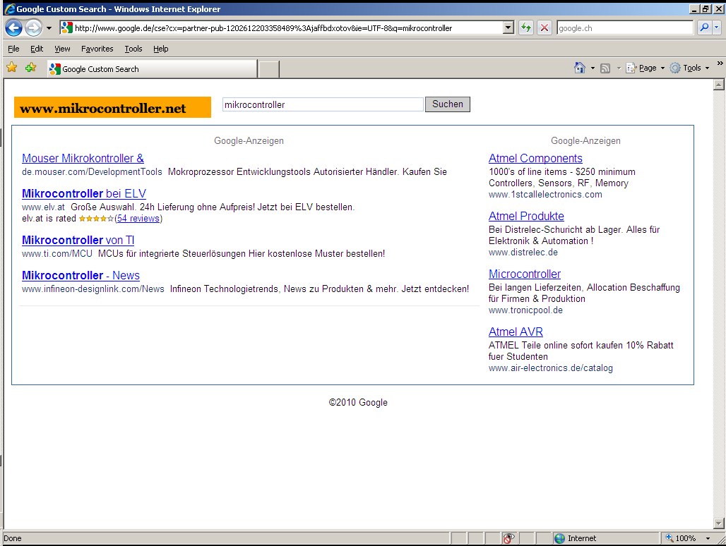
Task: Click the www.distrelec.de URL text
Action: pos(523,253)
